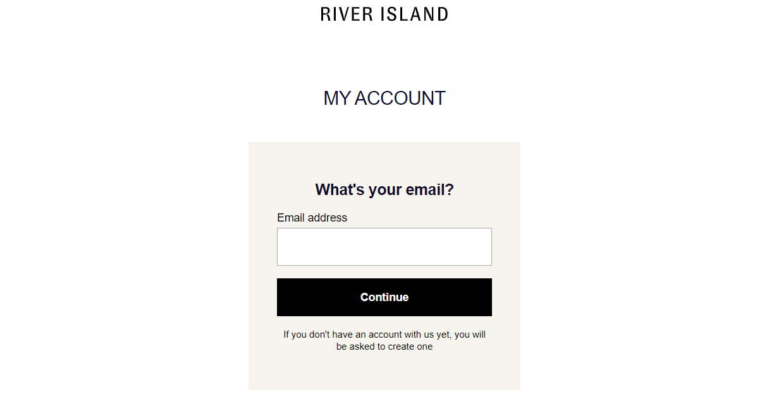Submit the email form with Continue

pyautogui.click(x=384, y=297)
